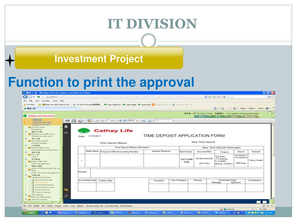Open the IE command bar Tools dropdown
This screenshot has height=222, width=297.
[x=261, y=108]
